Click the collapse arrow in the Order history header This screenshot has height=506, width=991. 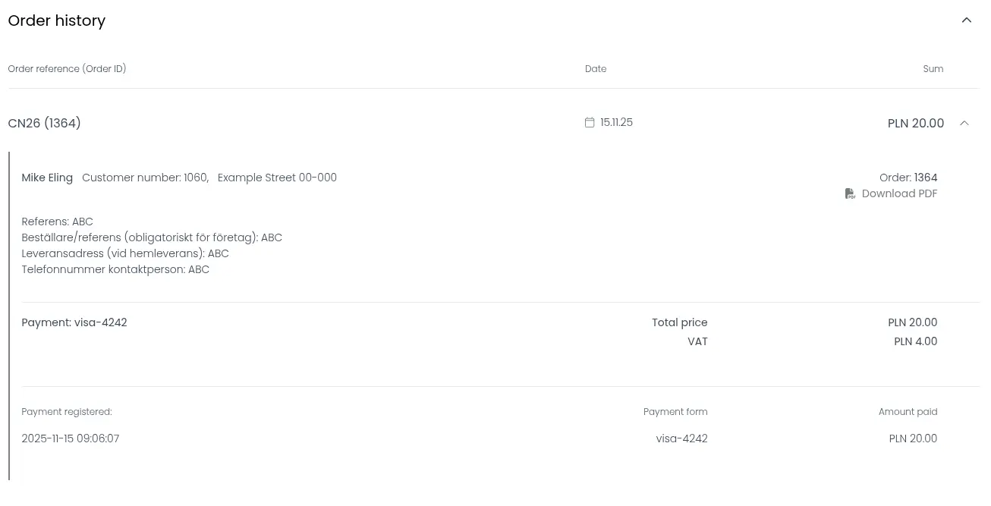coord(967,20)
